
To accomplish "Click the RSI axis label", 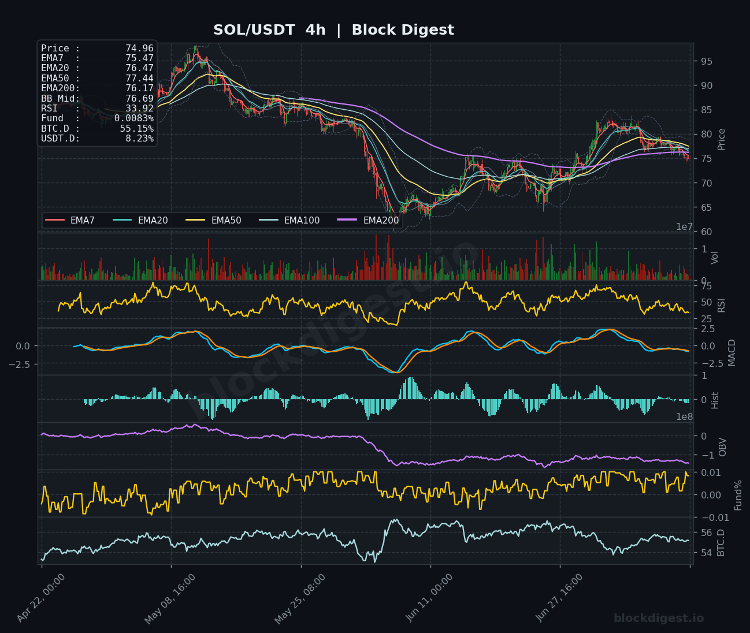I will 721,306.
